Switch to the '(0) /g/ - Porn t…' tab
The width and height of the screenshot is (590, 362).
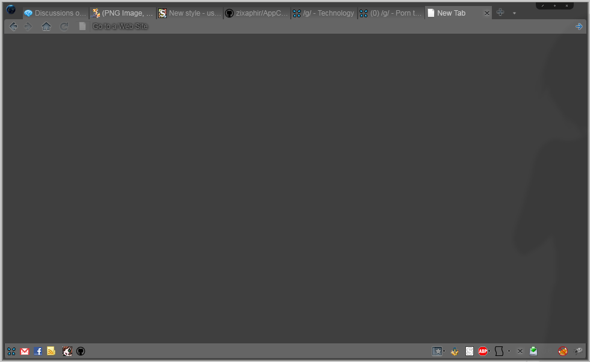click(391, 13)
